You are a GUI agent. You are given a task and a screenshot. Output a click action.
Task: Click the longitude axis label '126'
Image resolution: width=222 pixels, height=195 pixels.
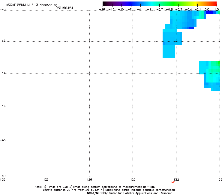89,180
